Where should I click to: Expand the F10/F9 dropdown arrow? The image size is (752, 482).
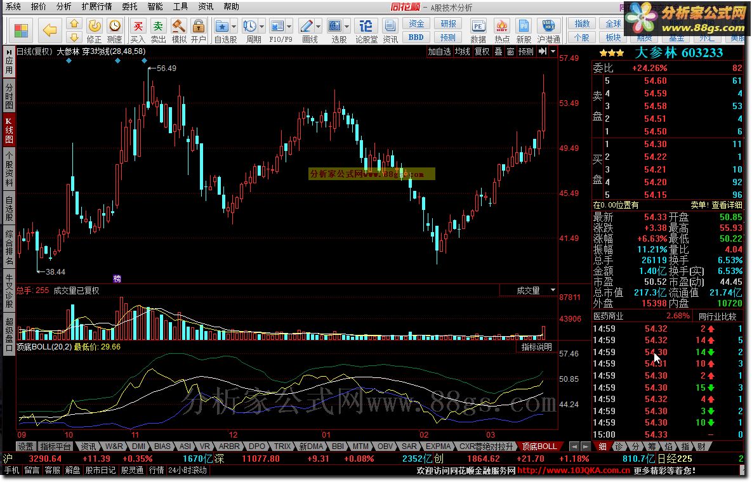click(x=289, y=27)
